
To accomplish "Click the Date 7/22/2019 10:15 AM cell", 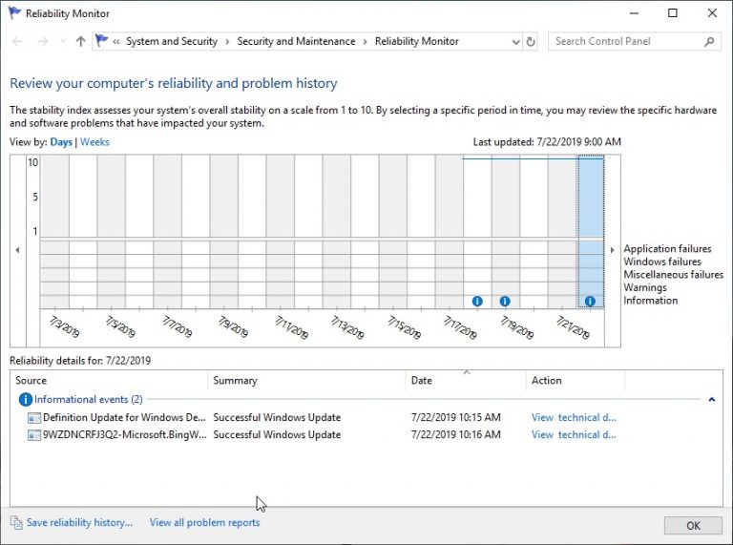I will [456, 417].
